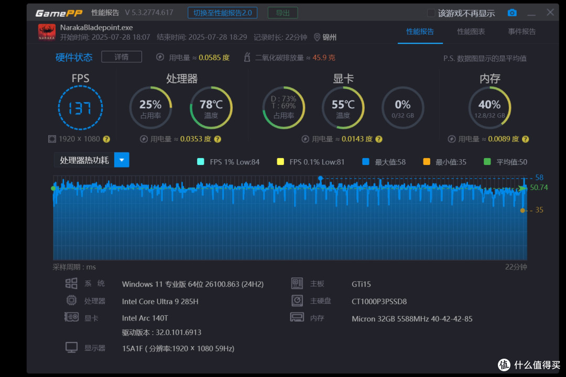
Task: Click the help icon beside 1920 x 1080
Action: pos(106,139)
